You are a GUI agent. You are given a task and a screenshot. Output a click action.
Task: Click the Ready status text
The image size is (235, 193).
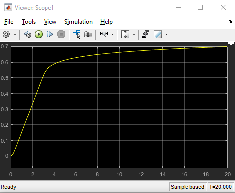[9, 187]
